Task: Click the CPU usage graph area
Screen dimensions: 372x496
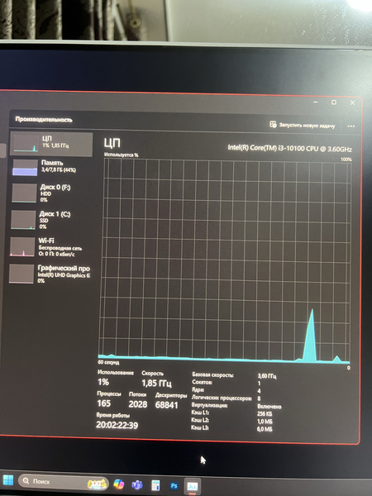Action: [x=225, y=261]
